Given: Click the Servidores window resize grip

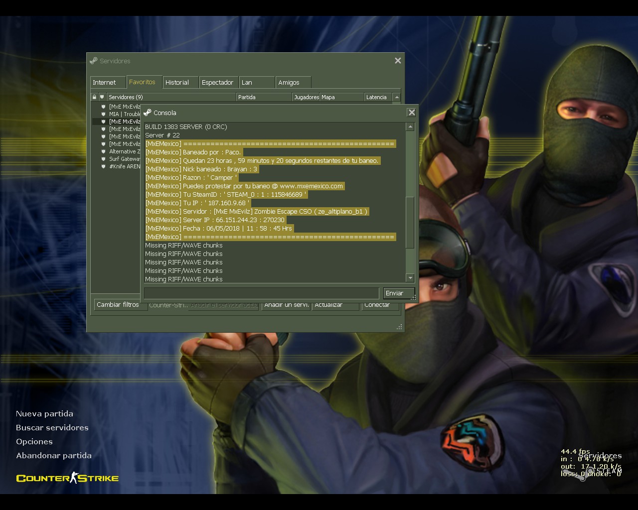Looking at the screenshot, I should tap(399, 327).
